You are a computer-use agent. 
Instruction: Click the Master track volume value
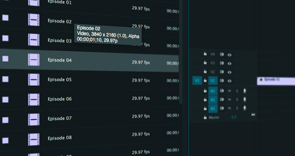coord(234,117)
